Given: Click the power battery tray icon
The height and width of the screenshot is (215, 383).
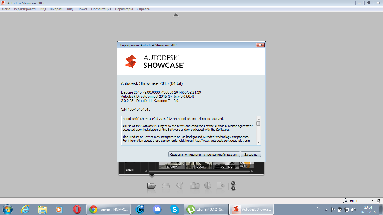Looking at the screenshot, I should click(340, 209).
